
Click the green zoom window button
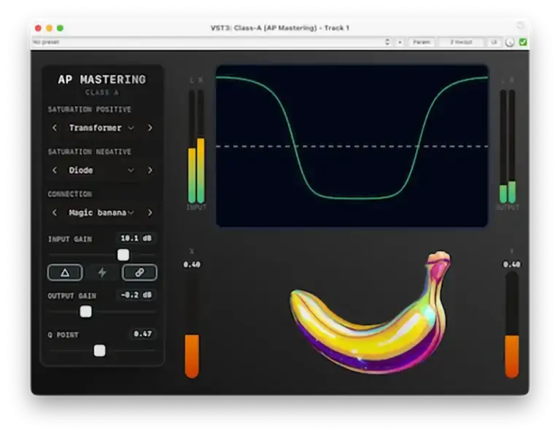[x=60, y=28]
